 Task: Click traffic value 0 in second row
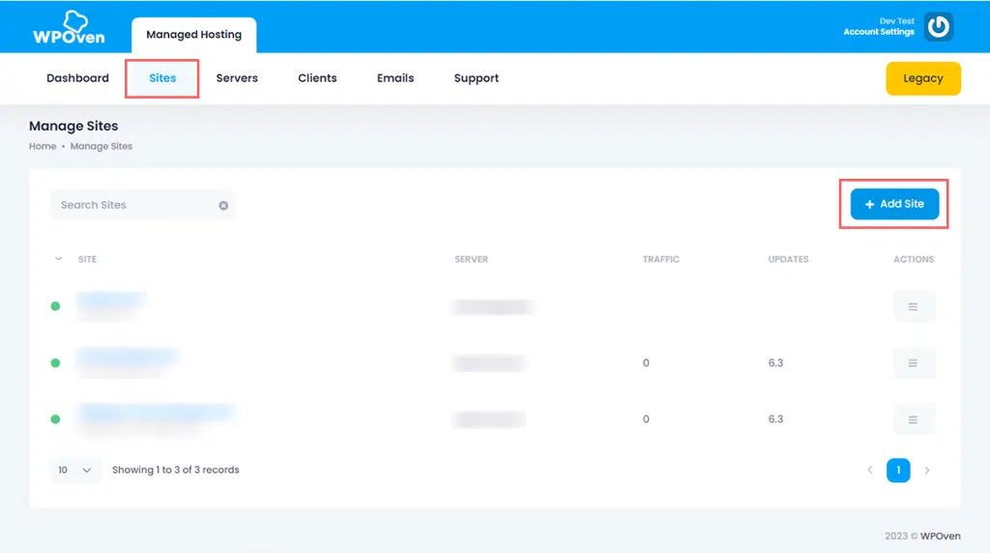pyautogui.click(x=646, y=363)
